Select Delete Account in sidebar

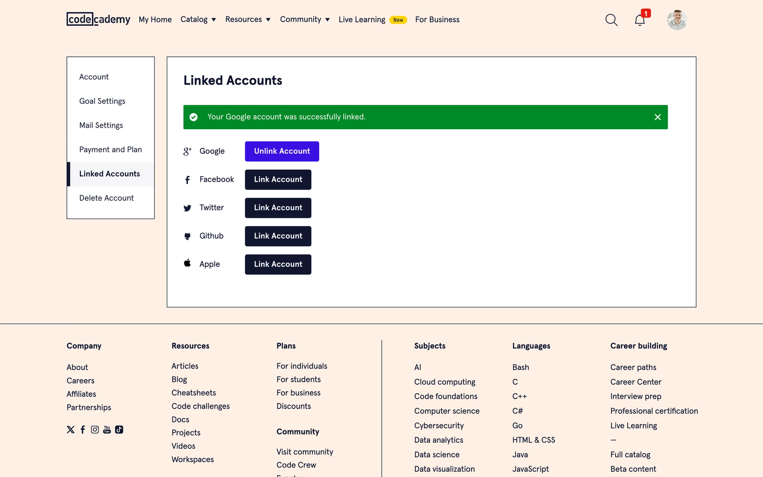(x=106, y=198)
